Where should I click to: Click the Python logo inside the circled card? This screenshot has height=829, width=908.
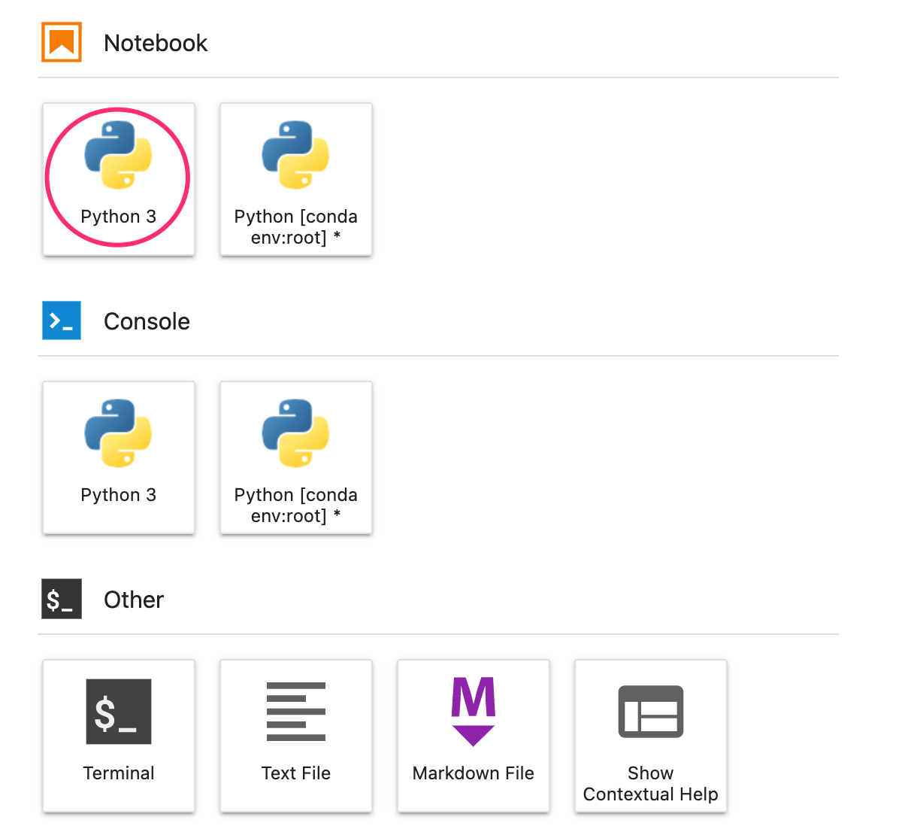118,154
